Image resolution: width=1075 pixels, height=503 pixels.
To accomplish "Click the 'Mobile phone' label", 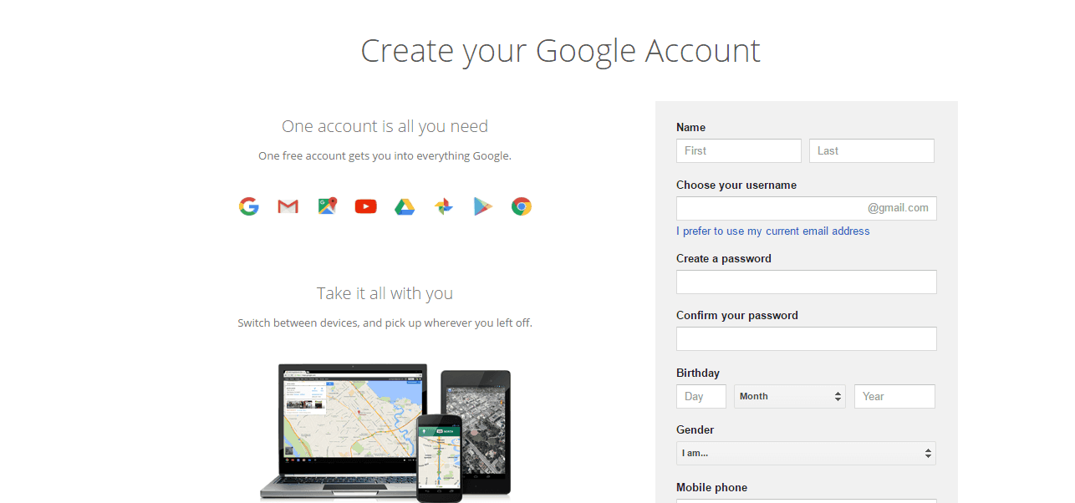I will coord(712,487).
